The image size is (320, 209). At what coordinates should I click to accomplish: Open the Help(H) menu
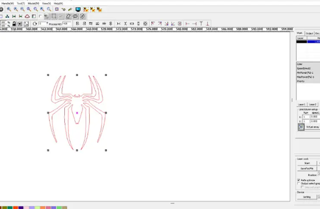point(58,3)
